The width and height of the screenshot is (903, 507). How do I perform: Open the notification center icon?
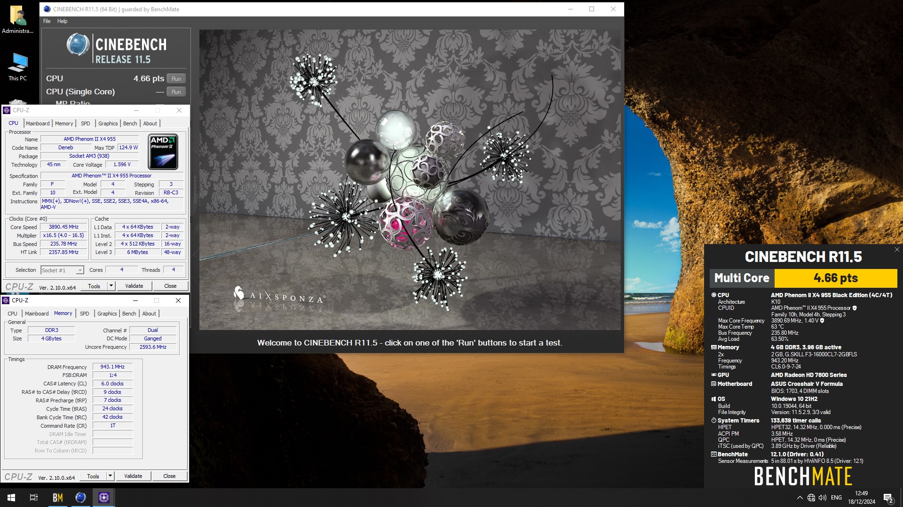(888, 498)
